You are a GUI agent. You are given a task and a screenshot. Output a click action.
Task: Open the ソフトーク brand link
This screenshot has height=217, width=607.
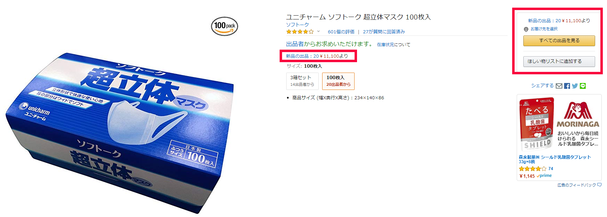(297, 25)
